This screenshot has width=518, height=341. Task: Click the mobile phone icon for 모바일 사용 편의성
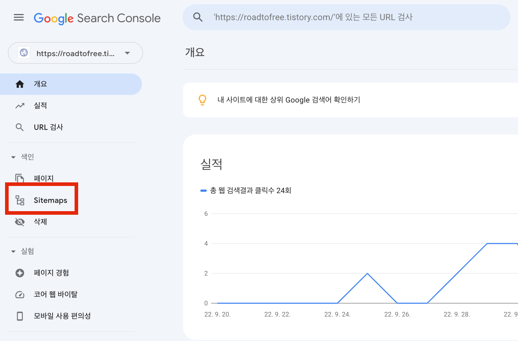tap(19, 316)
